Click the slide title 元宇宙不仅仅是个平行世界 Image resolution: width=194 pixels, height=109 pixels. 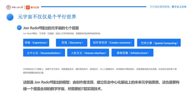pos(47,17)
